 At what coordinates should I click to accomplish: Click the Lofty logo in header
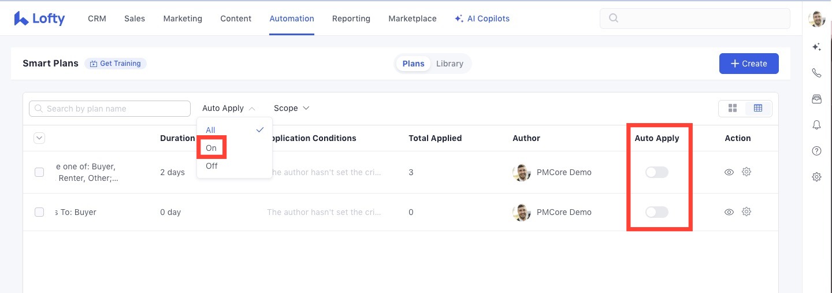tap(39, 18)
